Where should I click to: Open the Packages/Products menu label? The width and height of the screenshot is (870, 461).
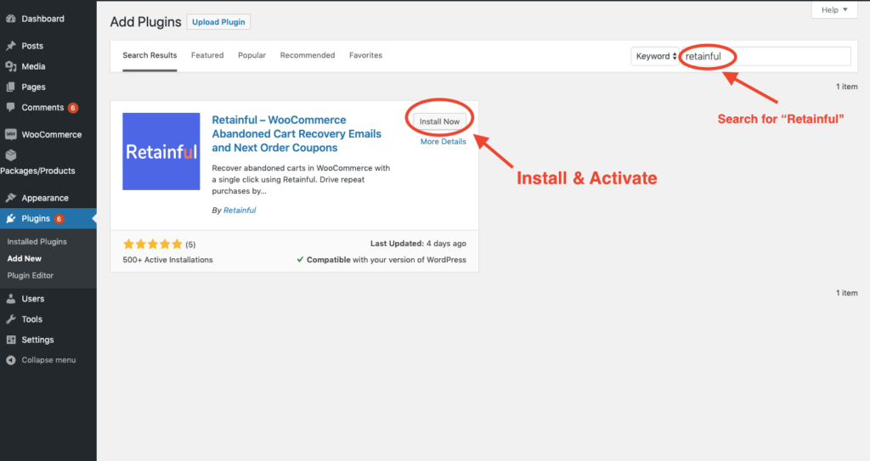tap(37, 171)
